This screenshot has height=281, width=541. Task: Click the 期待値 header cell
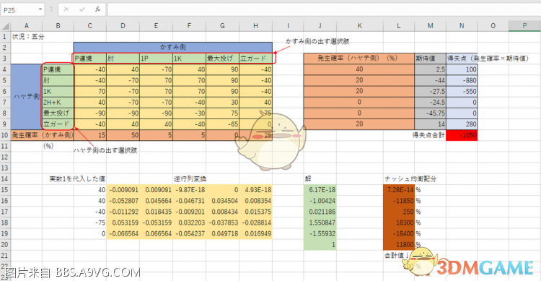point(430,58)
